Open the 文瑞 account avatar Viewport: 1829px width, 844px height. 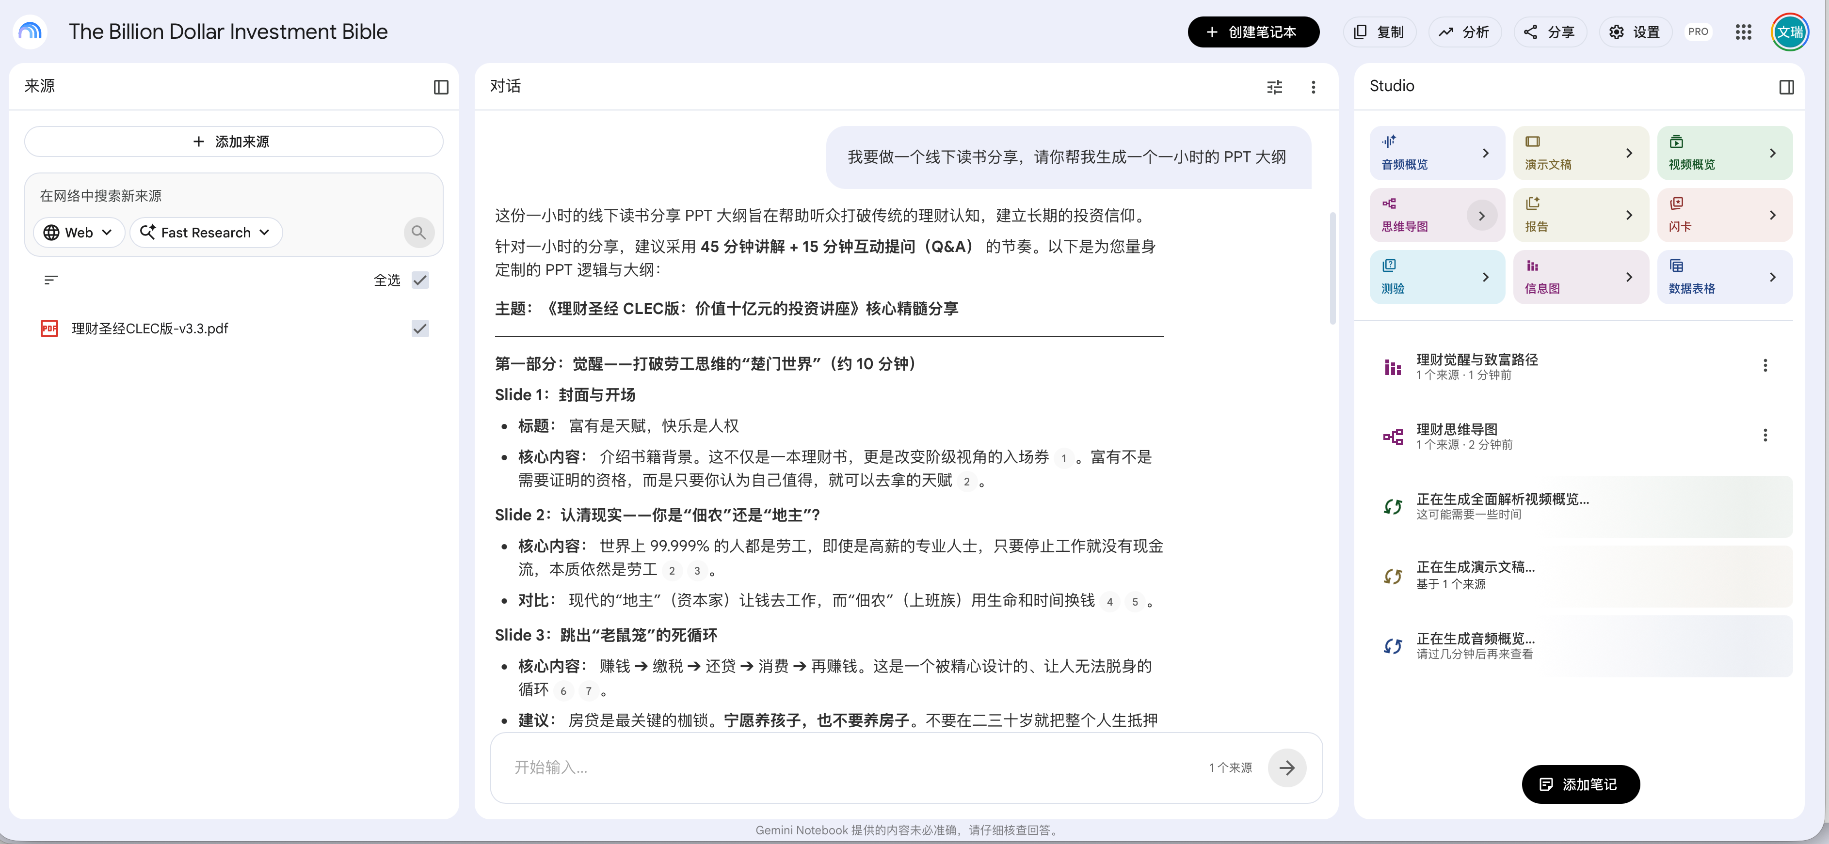click(1789, 32)
